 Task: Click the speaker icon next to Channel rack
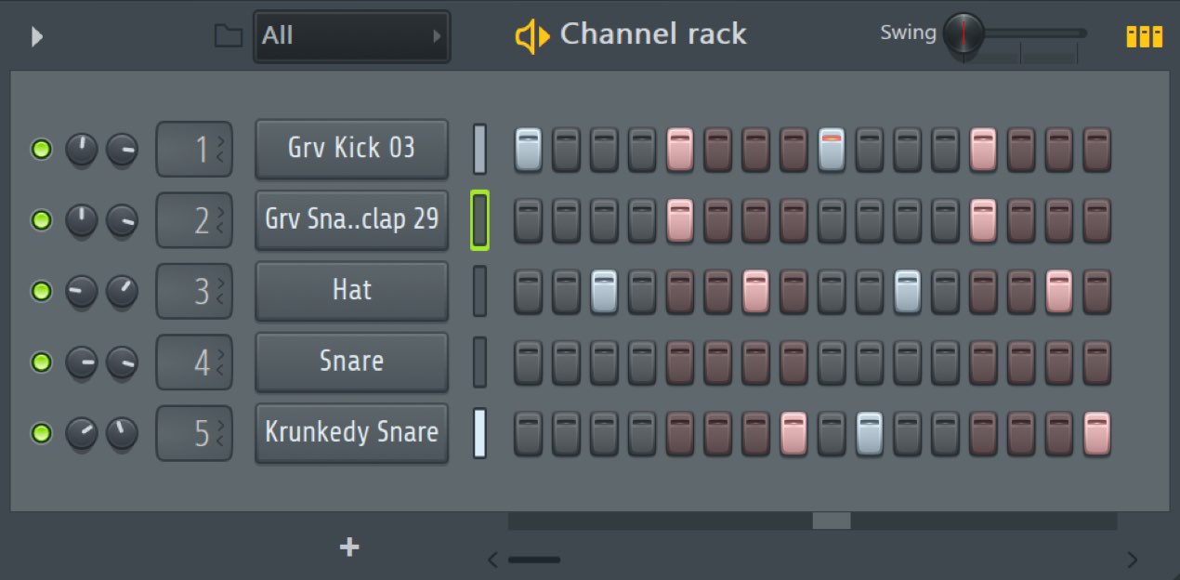click(x=532, y=36)
